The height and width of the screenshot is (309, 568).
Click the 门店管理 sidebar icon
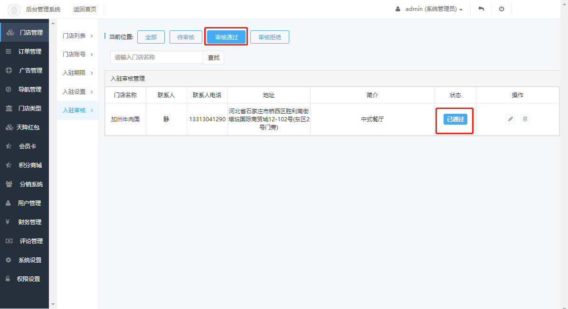(x=10, y=33)
